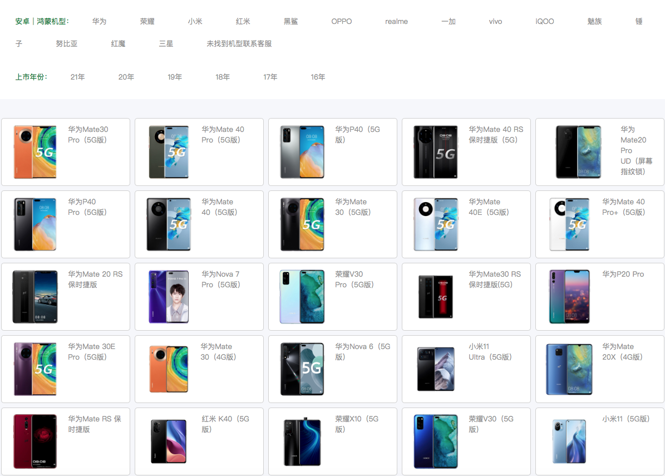This screenshot has height=476, width=665.
Task: Open the 华为Mate 20 RS 保时捷版 phone image
Action: pyautogui.click(x=35, y=297)
